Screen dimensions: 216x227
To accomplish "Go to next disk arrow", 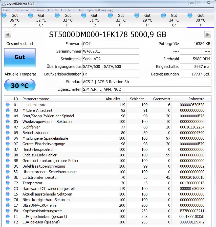I will pyautogui.click(x=208, y=35).
